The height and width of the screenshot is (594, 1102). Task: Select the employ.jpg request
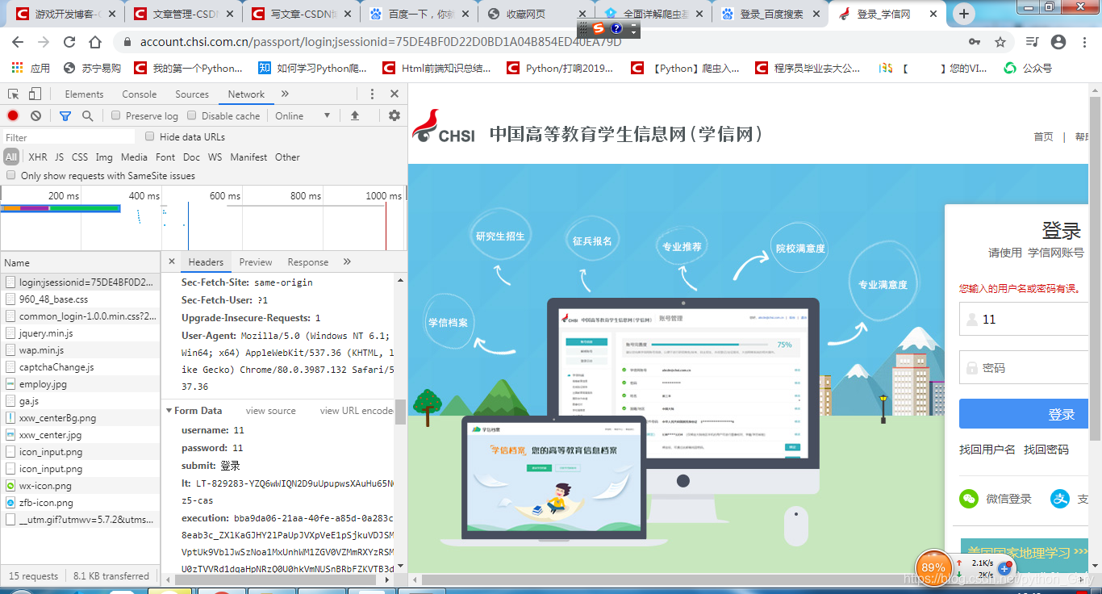[81, 384]
